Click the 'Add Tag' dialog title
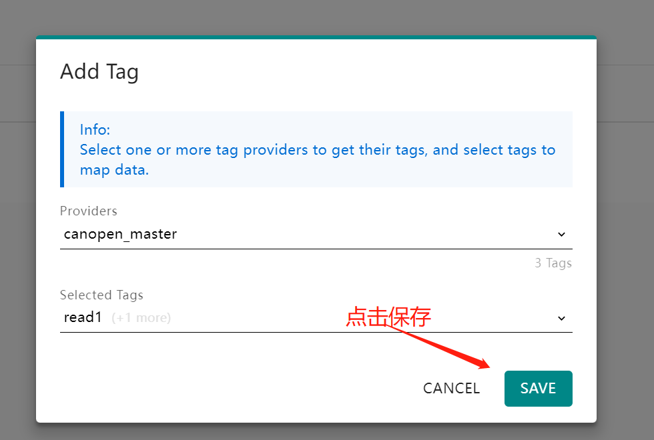The width and height of the screenshot is (654, 440). tap(99, 71)
